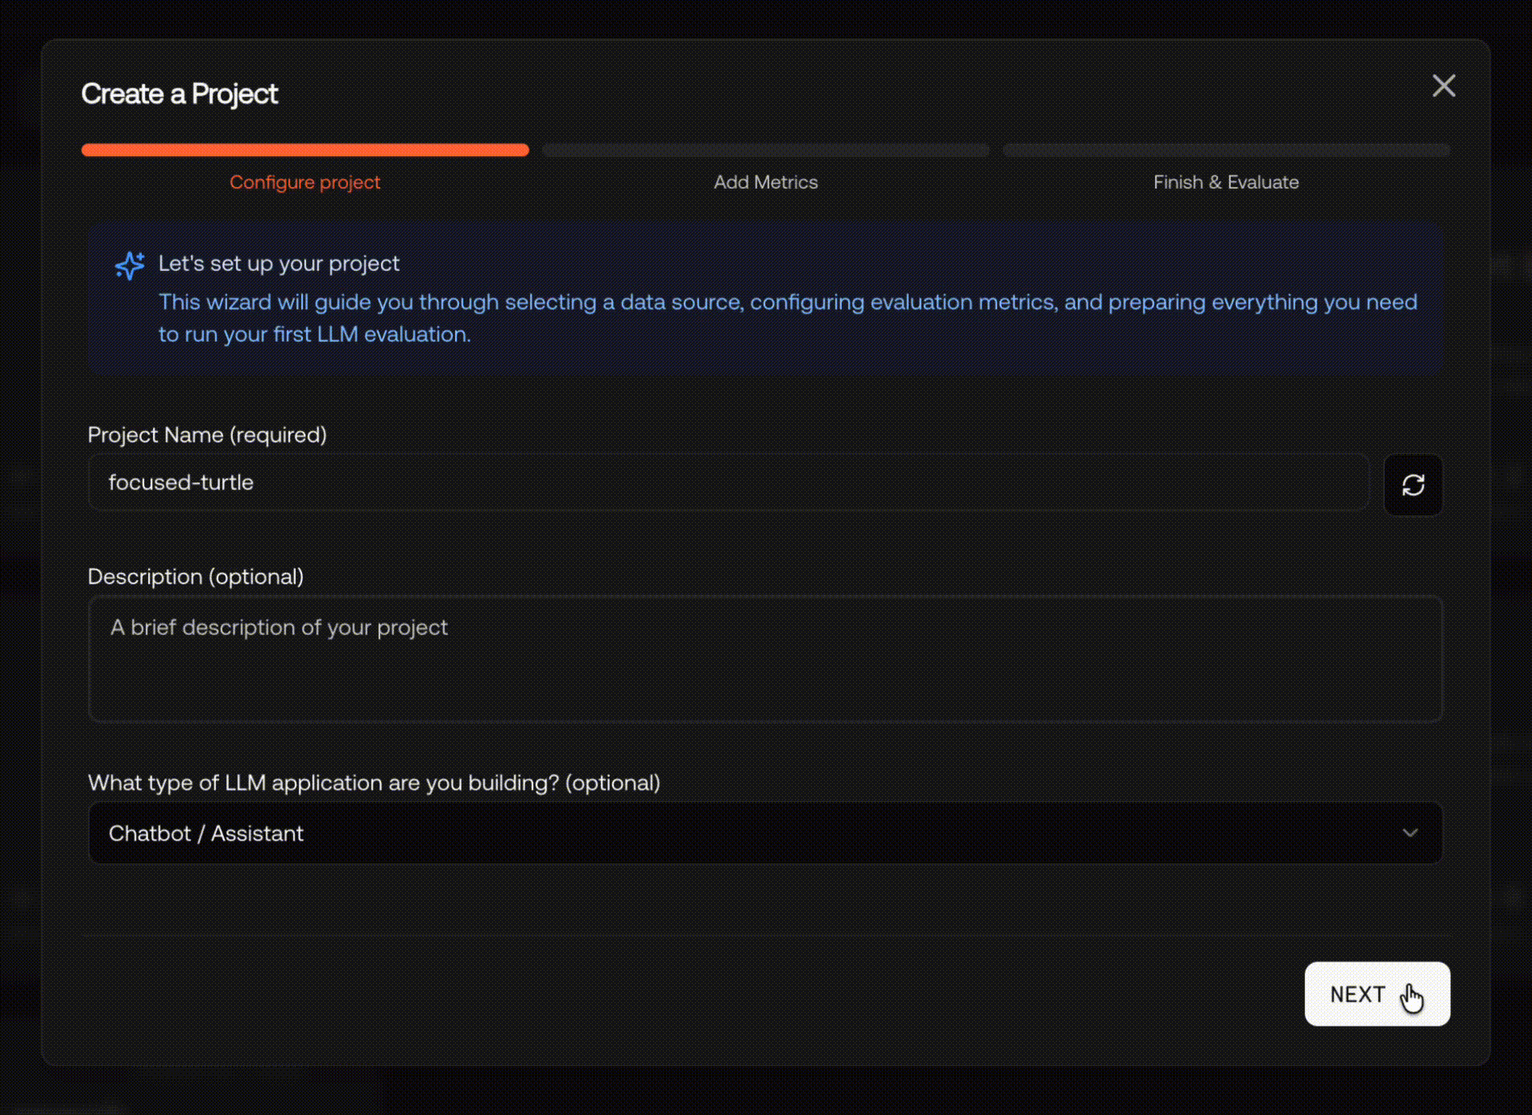Screen dimensions: 1532x1115
Task: Select the Chatbot / Assistant option text
Action: point(206,833)
